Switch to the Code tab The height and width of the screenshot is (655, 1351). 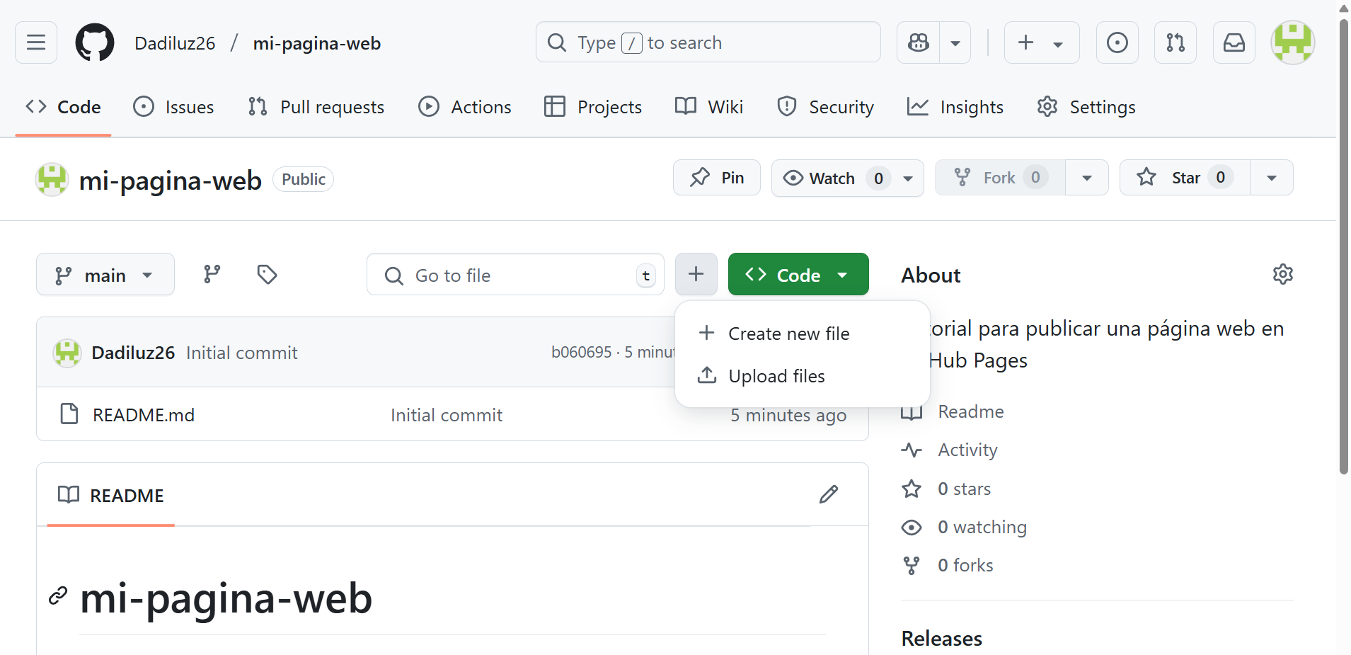point(63,107)
